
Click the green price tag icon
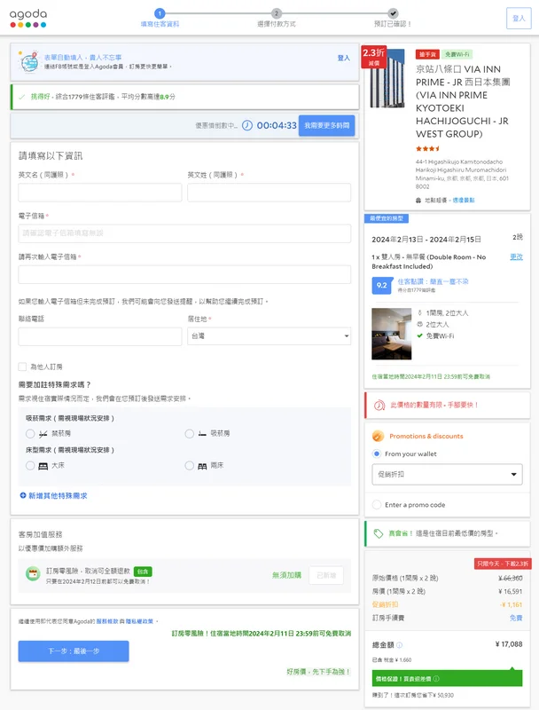pos(379,534)
